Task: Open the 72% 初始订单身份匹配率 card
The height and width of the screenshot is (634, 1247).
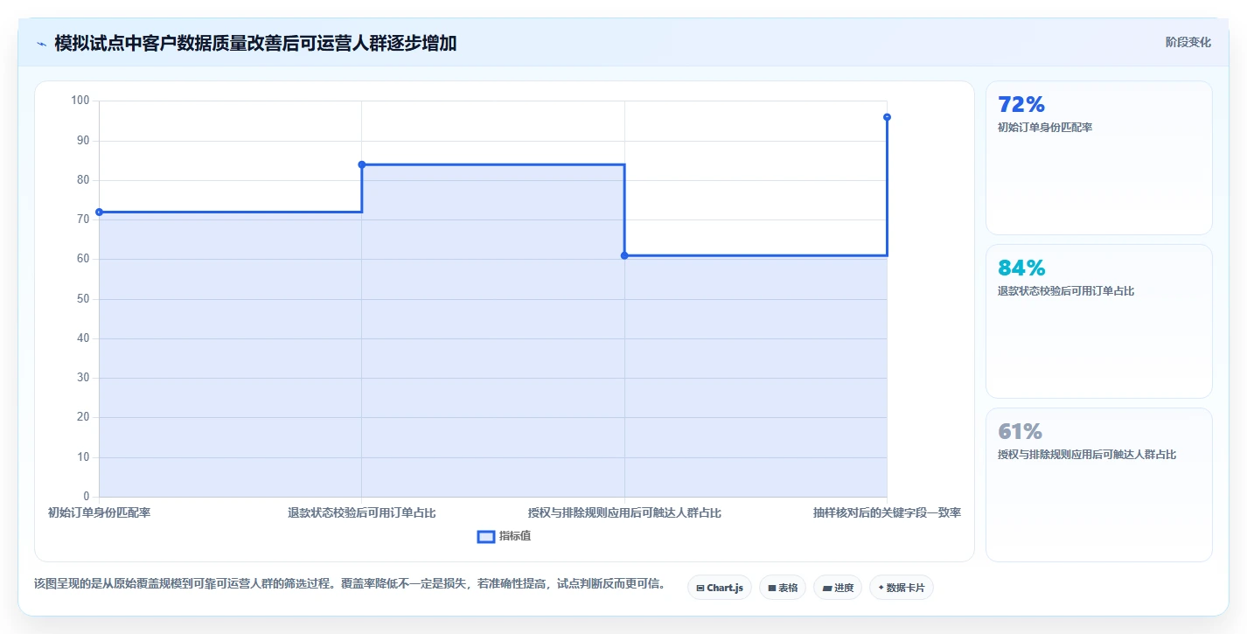Action: coord(1099,158)
